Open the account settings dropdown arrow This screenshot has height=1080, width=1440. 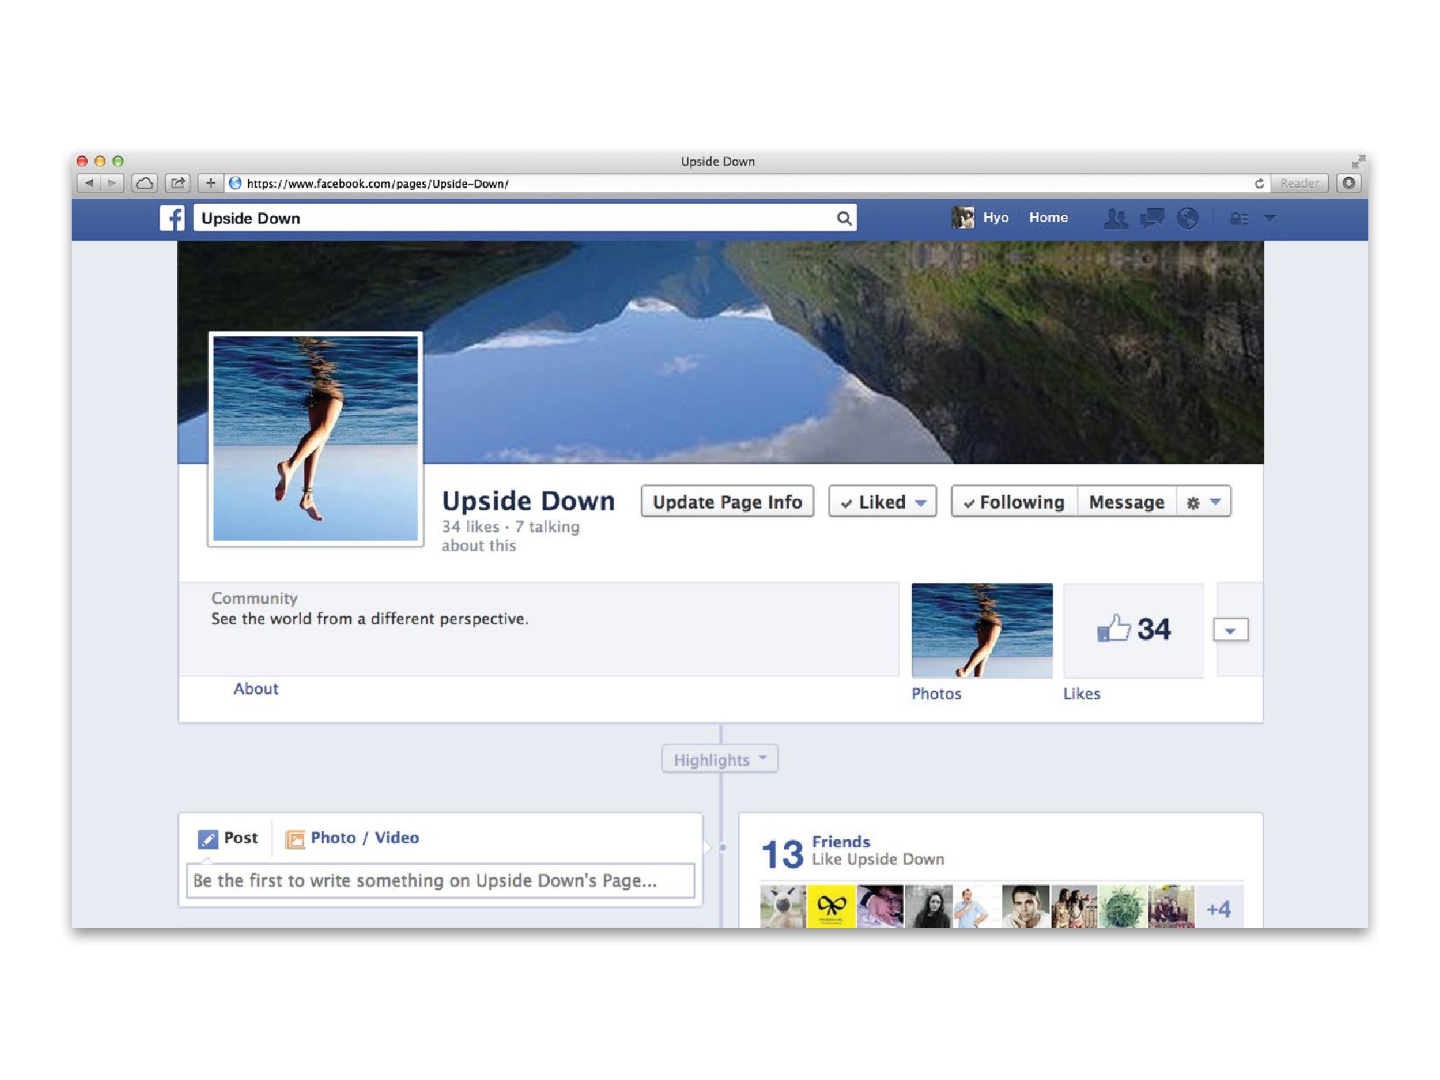[x=1269, y=219]
